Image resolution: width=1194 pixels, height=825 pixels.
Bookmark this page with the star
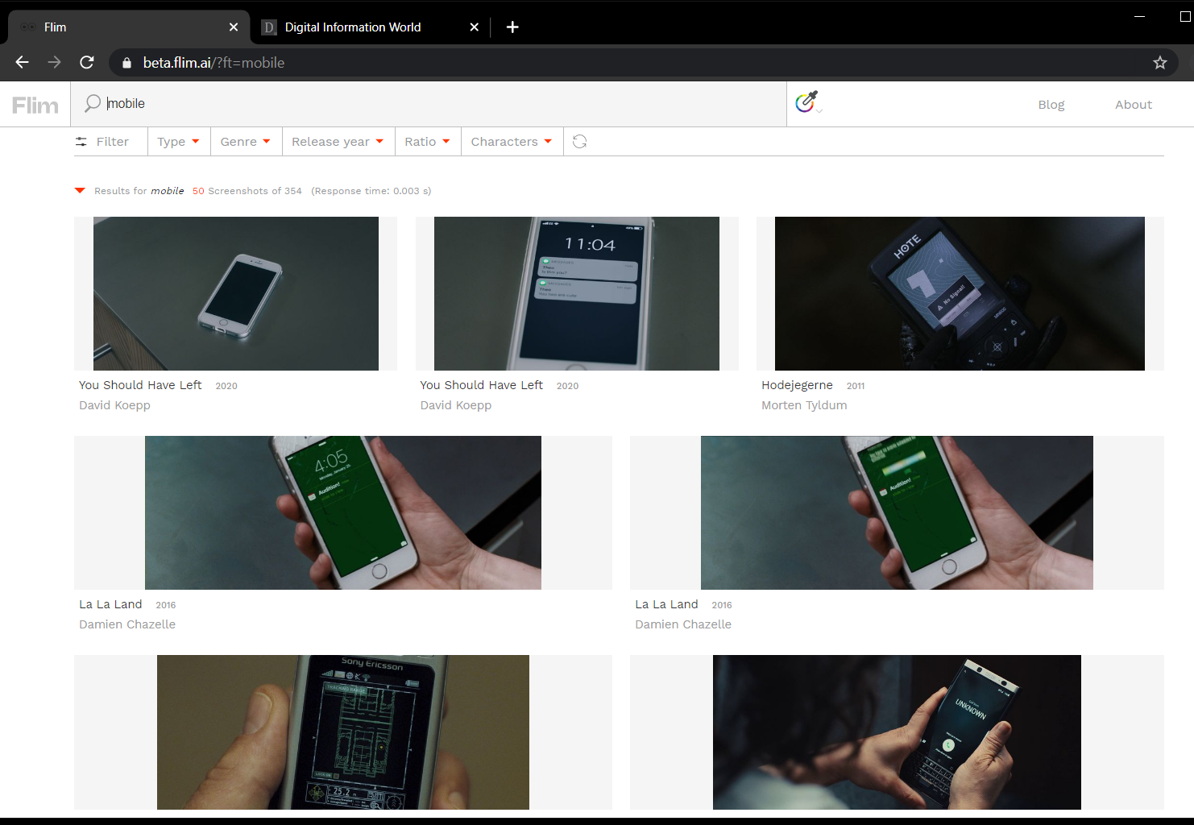[x=1159, y=62]
